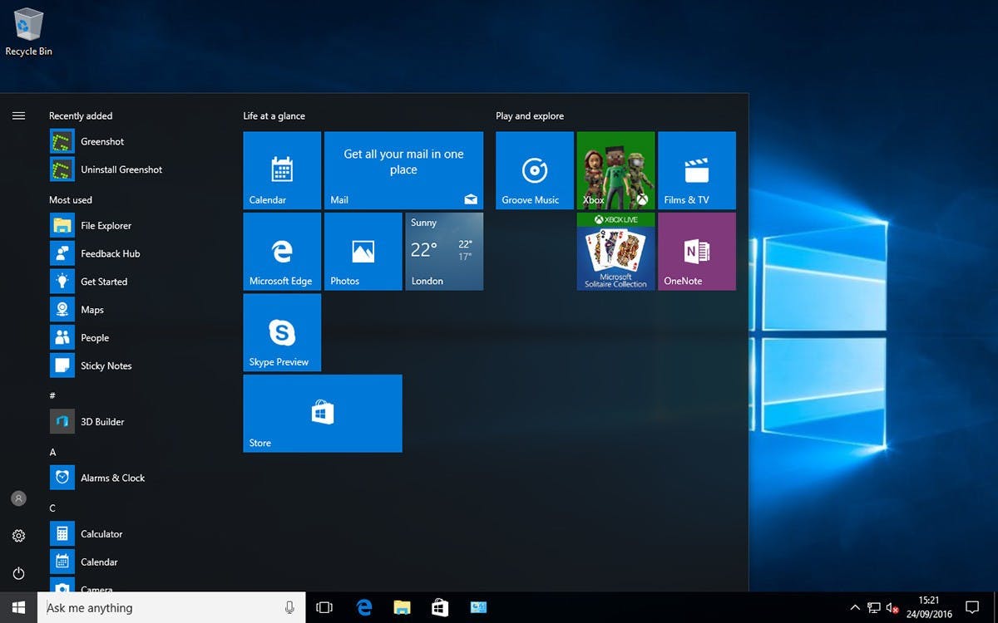This screenshot has height=623, width=998.
Task: Expand the Start menu hamburger
Action: [18, 115]
